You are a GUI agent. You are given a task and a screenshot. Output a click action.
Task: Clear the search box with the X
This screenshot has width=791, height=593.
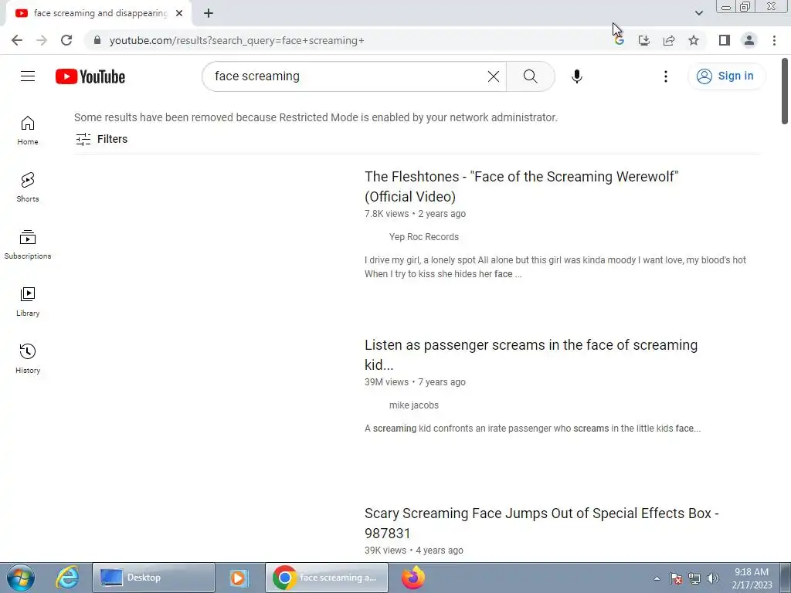click(494, 76)
